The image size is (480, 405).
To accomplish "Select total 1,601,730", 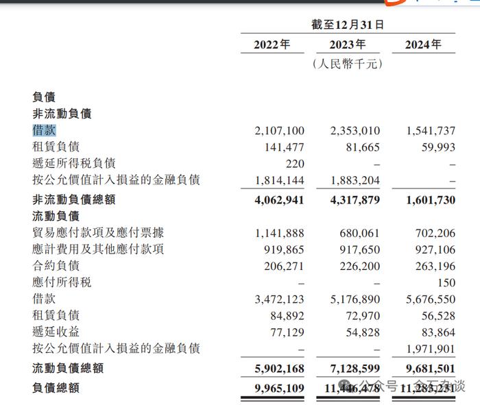I will tap(431, 200).
